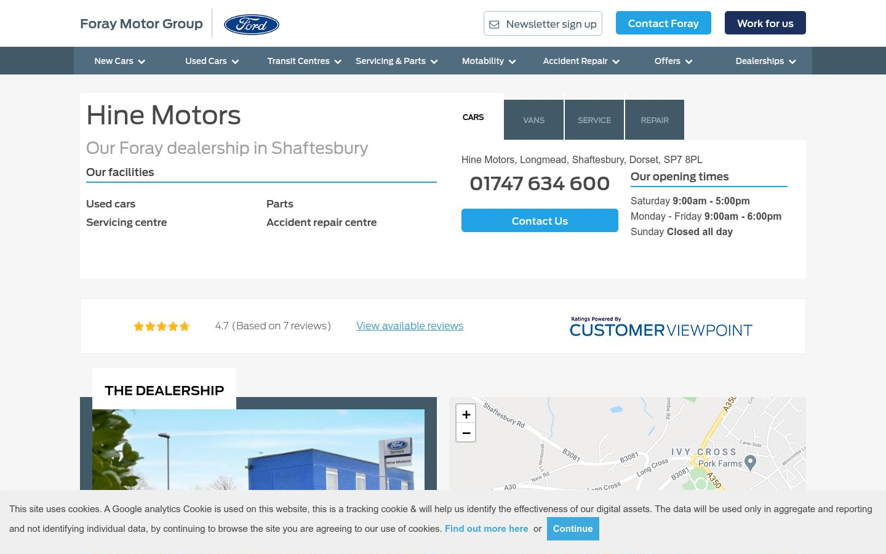This screenshot has height=554, width=886.
Task: Click the dealership building photo
Action: pyautogui.click(x=258, y=449)
